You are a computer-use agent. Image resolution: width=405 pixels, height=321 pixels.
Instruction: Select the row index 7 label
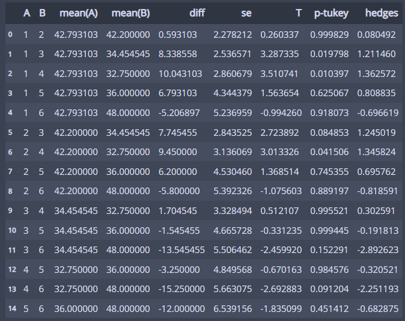click(x=10, y=171)
